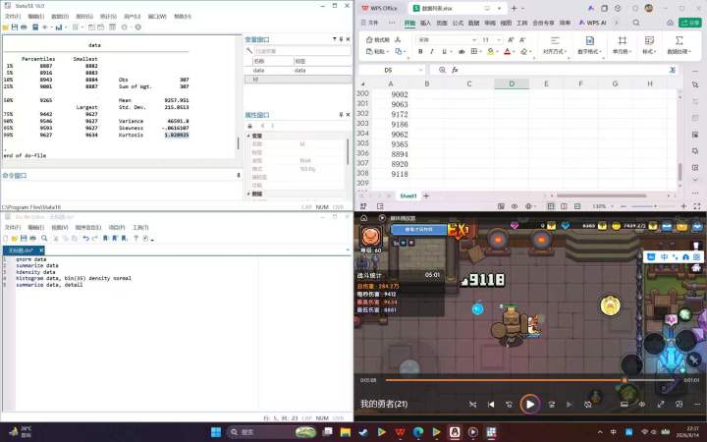Image resolution: width=707 pixels, height=442 pixels.
Task: Click the home icon in video player
Action: point(364,218)
